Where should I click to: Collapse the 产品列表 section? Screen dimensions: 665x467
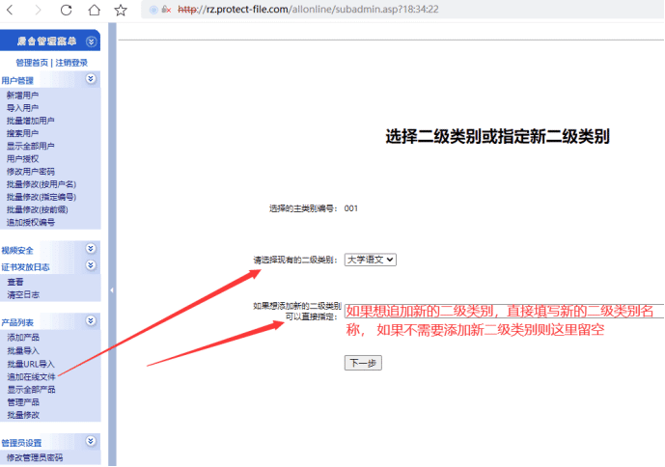[x=91, y=320]
